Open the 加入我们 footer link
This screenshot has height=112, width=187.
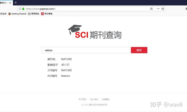click(x=94, y=99)
